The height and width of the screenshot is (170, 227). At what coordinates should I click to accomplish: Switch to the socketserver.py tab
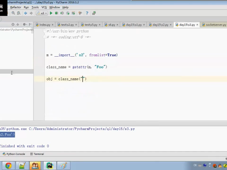pyautogui.click(x=214, y=25)
